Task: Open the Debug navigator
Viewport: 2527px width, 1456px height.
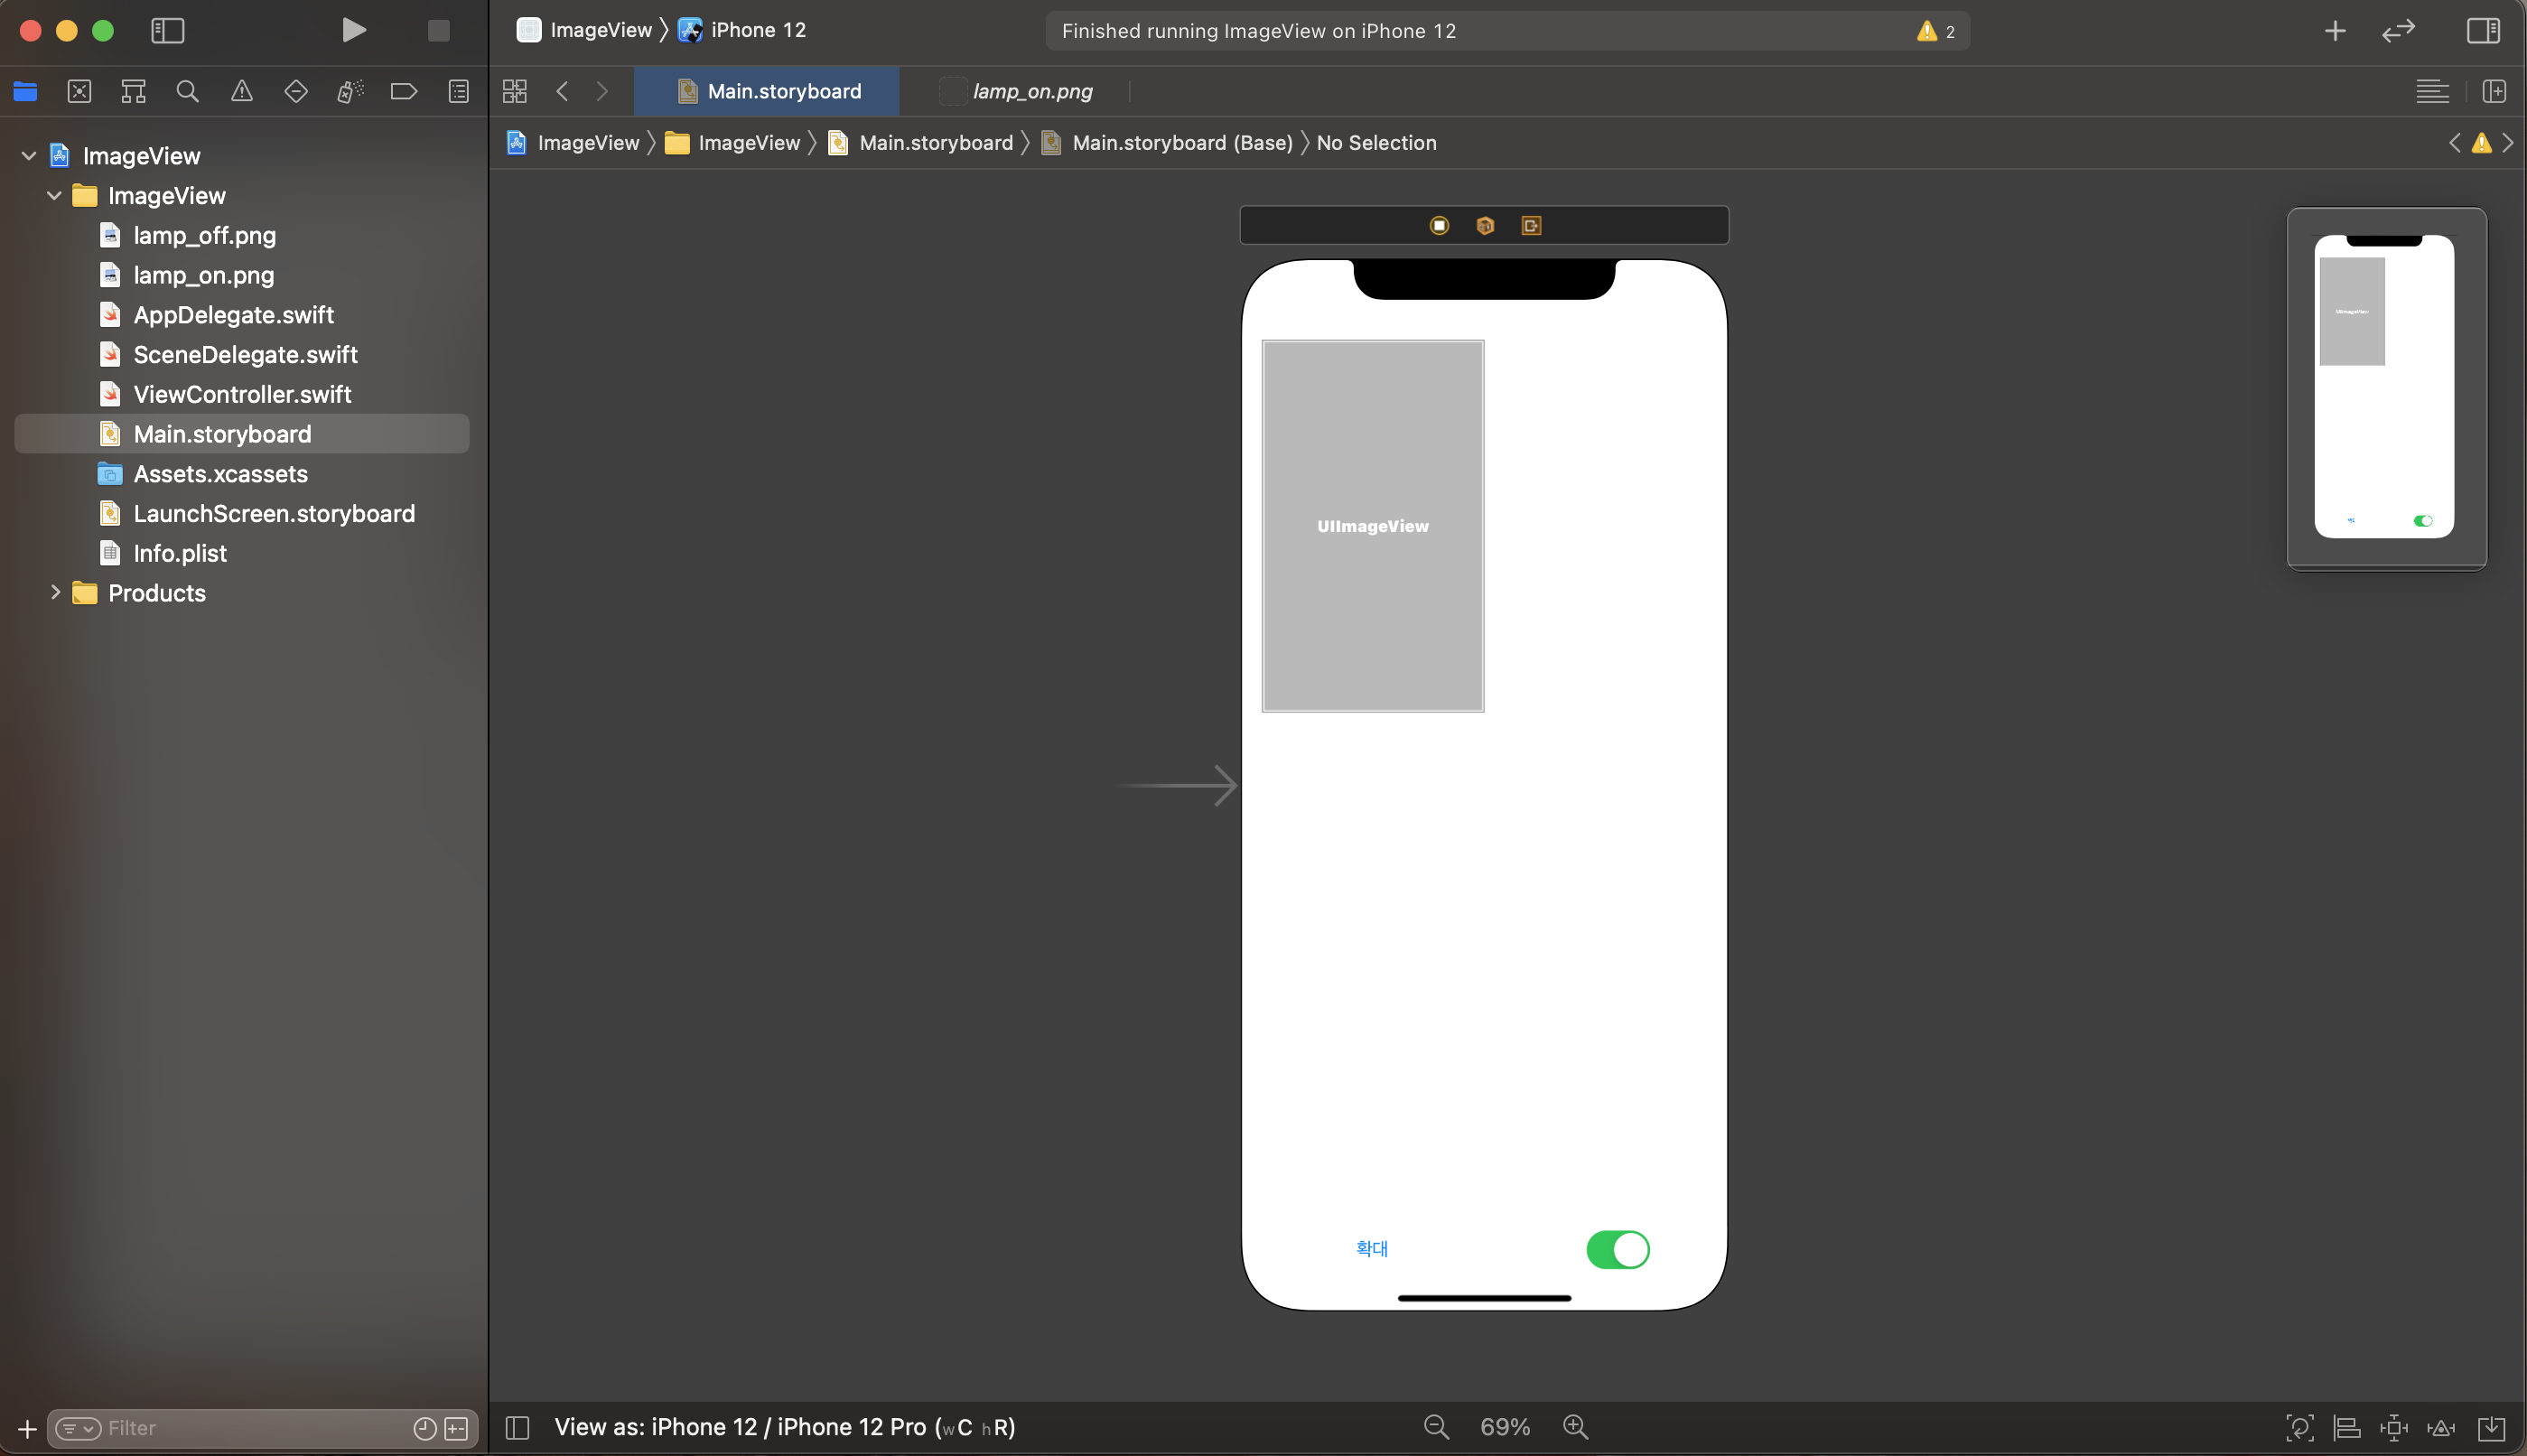Action: (350, 92)
